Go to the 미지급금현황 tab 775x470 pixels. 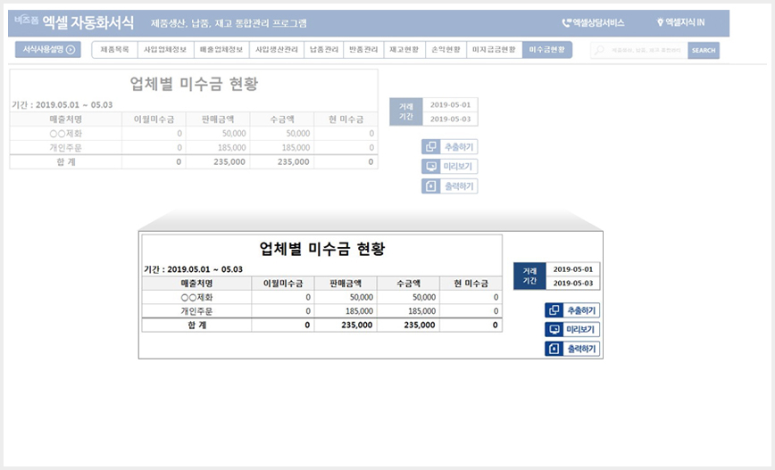pos(495,50)
